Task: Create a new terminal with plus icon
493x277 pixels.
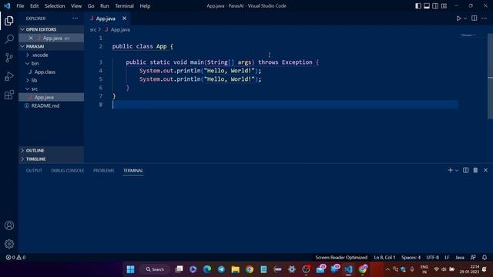Action: pos(450,170)
